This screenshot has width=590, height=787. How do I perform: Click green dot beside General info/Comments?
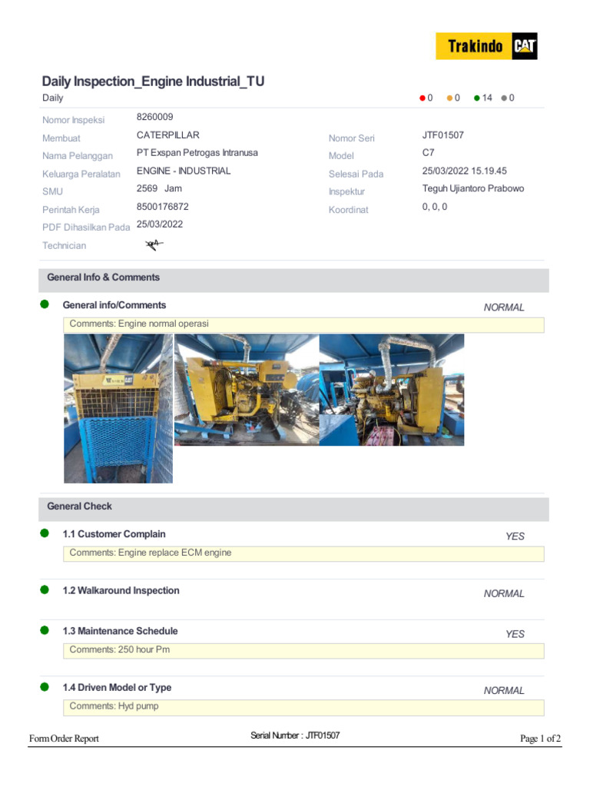coord(45,304)
